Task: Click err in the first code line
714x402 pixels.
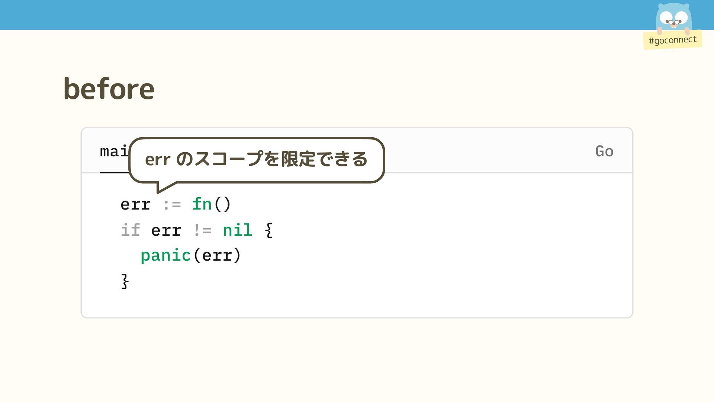Action: (x=135, y=204)
